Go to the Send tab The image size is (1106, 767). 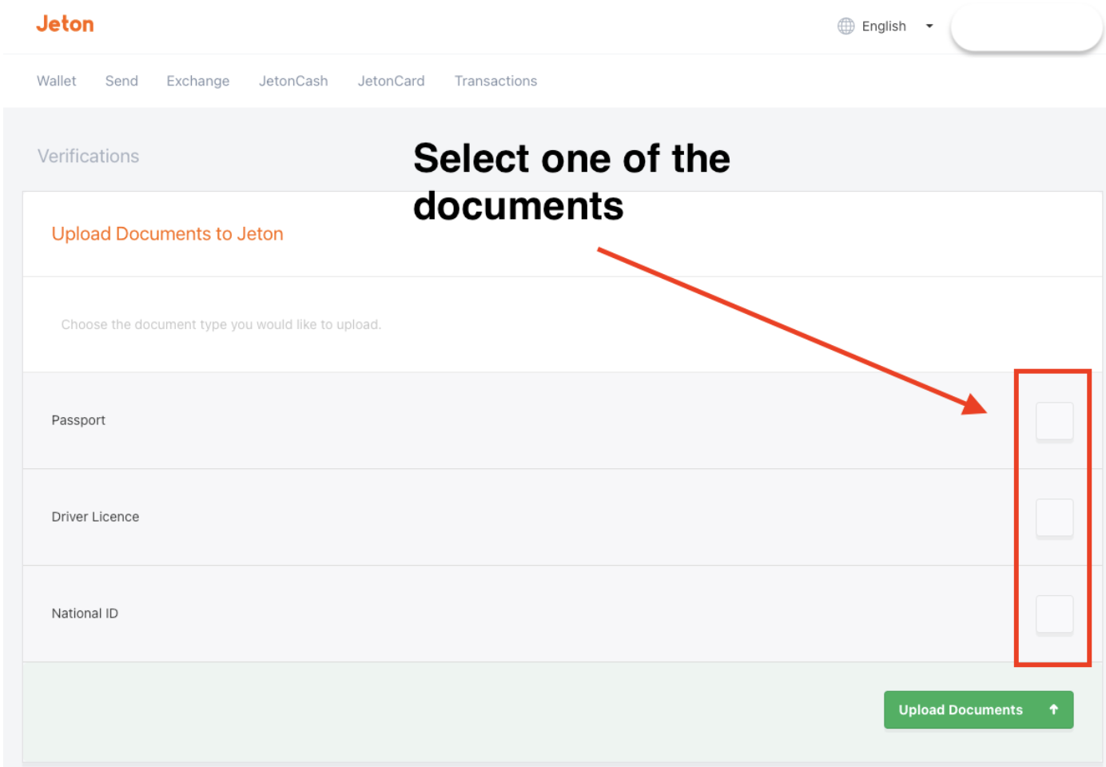(x=121, y=81)
